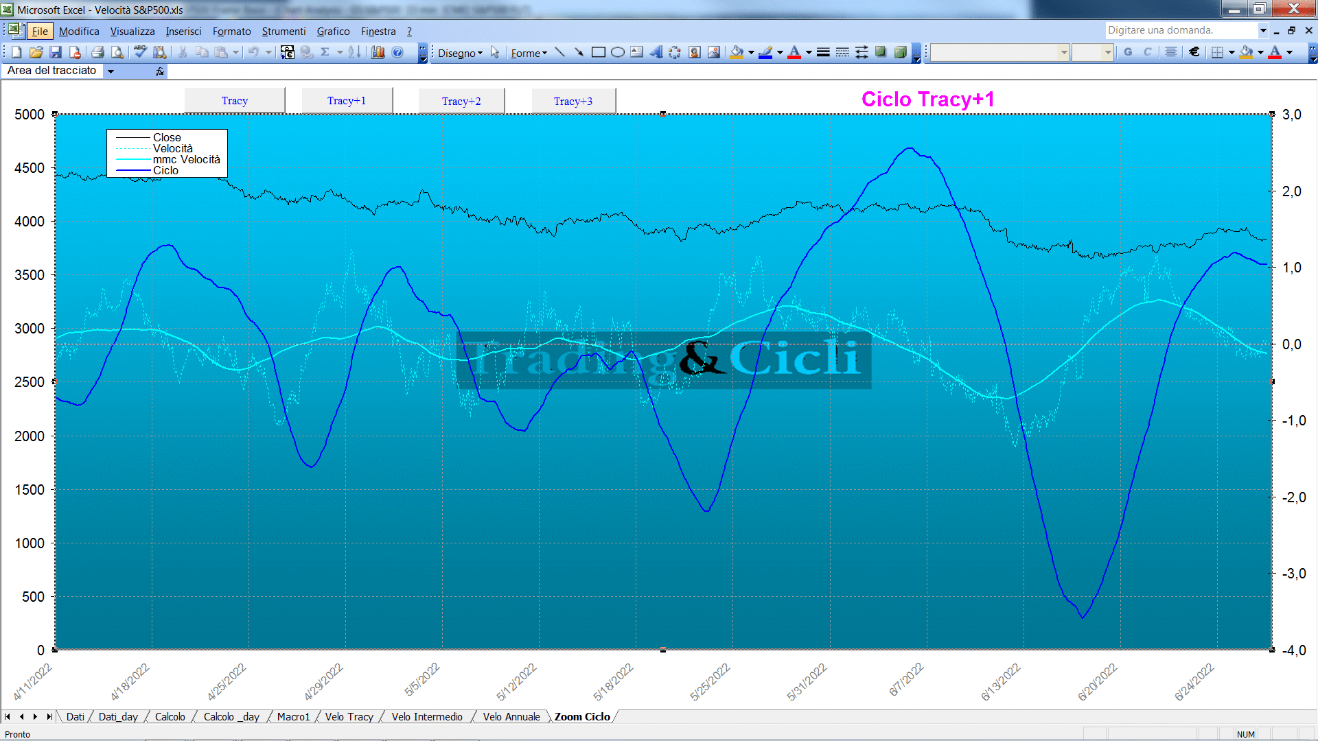Click the Permission document icon
This screenshot has height=741, width=1318.
coord(75,52)
